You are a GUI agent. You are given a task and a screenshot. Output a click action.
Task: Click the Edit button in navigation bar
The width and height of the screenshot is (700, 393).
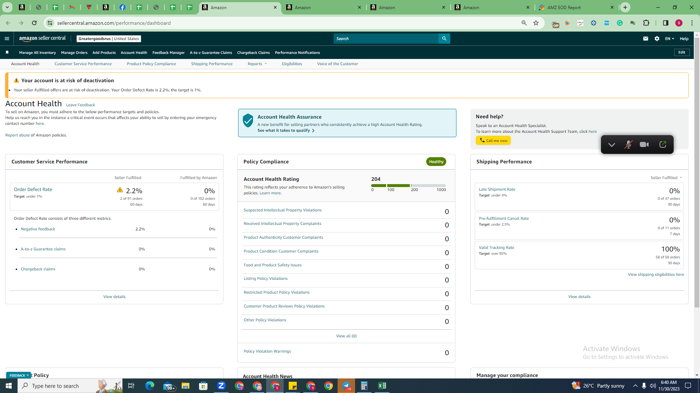682,52
